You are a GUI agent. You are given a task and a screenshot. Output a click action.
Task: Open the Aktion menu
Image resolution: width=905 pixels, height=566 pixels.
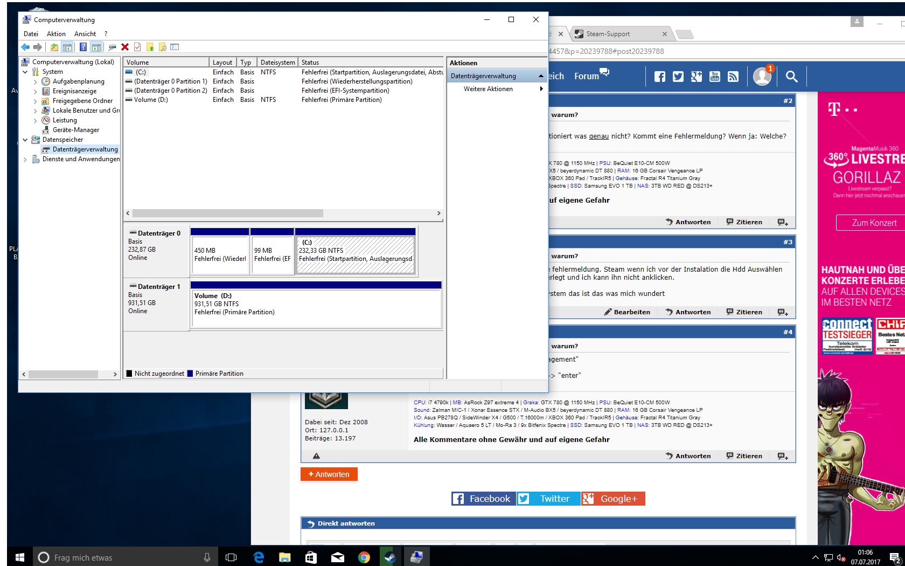(x=56, y=34)
